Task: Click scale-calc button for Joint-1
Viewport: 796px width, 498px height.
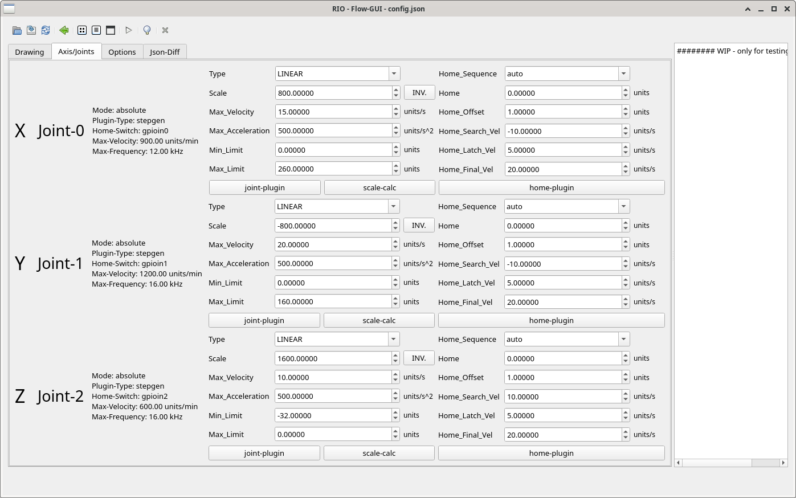Action: pyautogui.click(x=379, y=320)
